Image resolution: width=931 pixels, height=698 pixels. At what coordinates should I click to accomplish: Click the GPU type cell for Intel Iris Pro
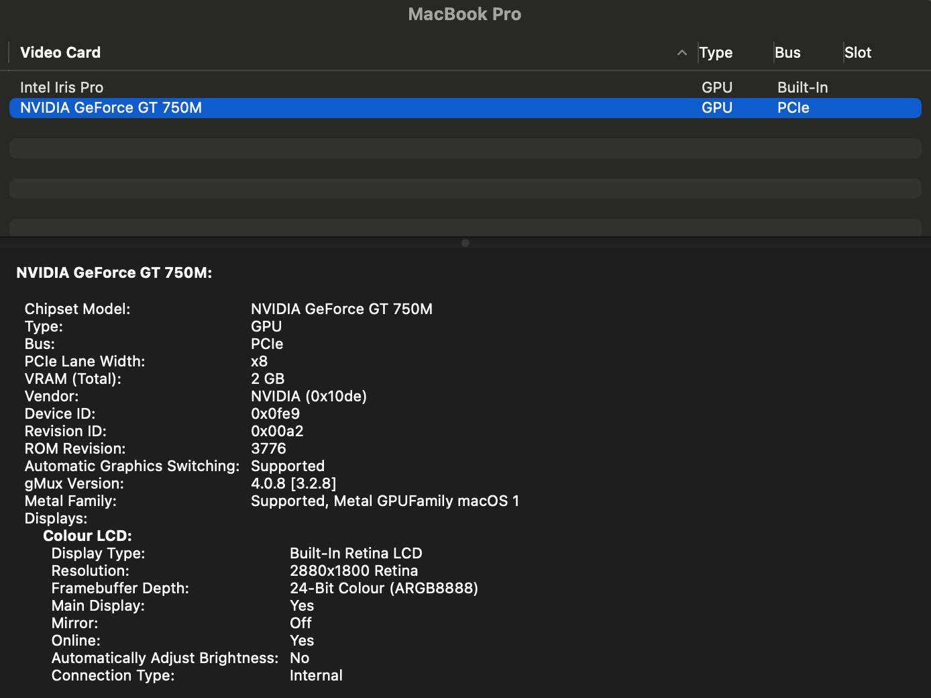(716, 87)
